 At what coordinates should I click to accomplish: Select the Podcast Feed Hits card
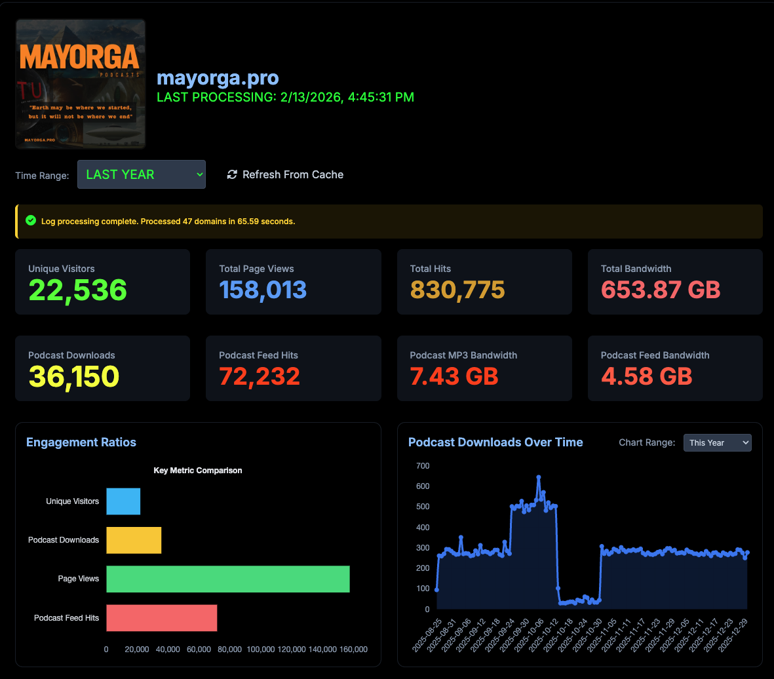point(293,368)
